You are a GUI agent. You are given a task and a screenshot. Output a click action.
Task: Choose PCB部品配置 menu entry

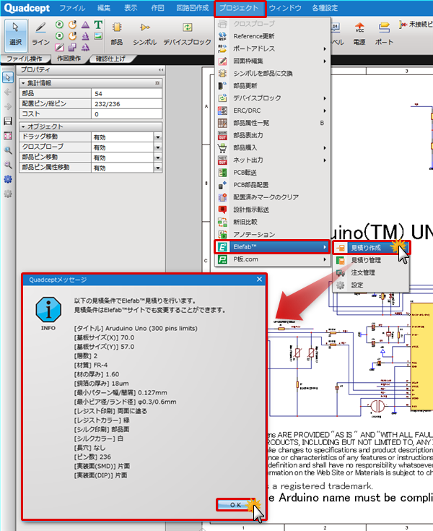coord(273,185)
